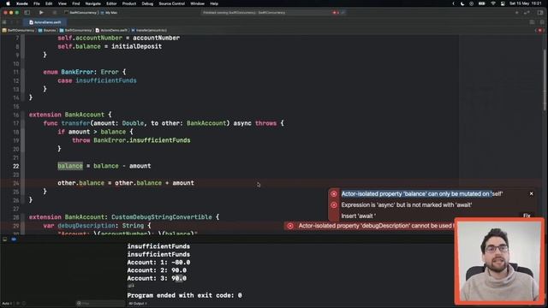Click the red error badge in activity bar

click(x=336, y=13)
